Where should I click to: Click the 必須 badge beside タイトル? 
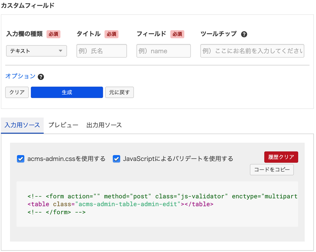[x=111, y=34]
